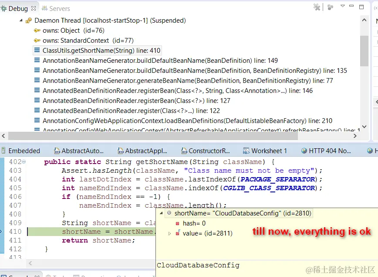Image resolution: width=378 pixels, height=277 pixels.
Task: Click the Debug view horizontal scroll left arrow
Action: click(3, 136)
